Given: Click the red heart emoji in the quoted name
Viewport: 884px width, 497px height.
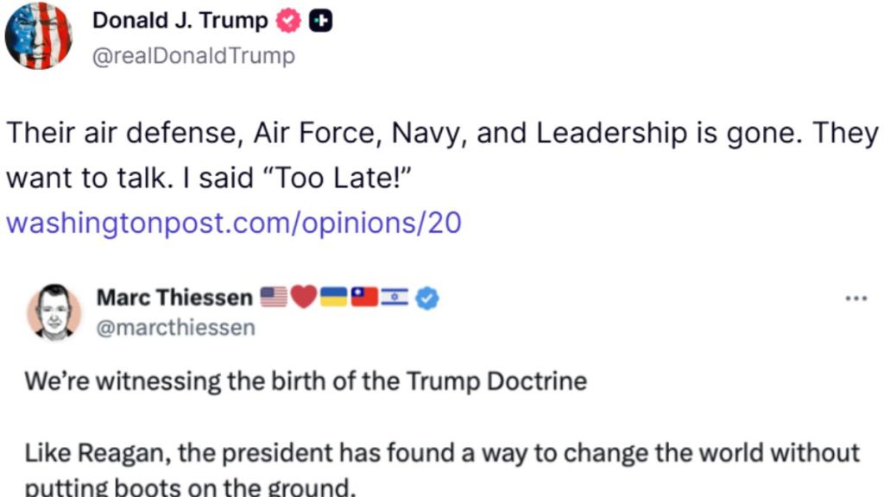Looking at the screenshot, I should tap(303, 298).
